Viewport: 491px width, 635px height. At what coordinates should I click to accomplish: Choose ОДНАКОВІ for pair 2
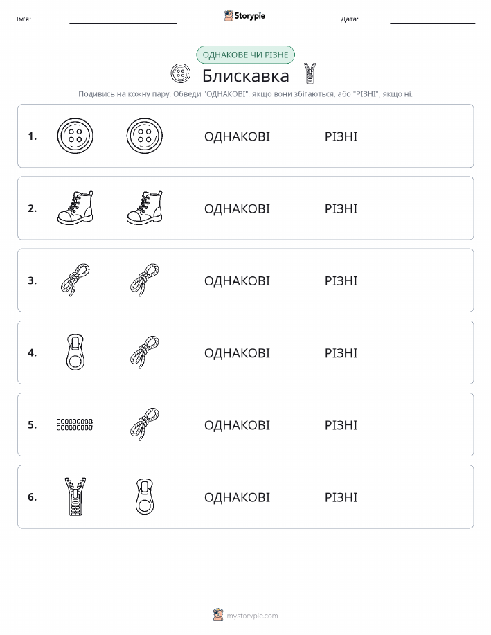click(237, 208)
